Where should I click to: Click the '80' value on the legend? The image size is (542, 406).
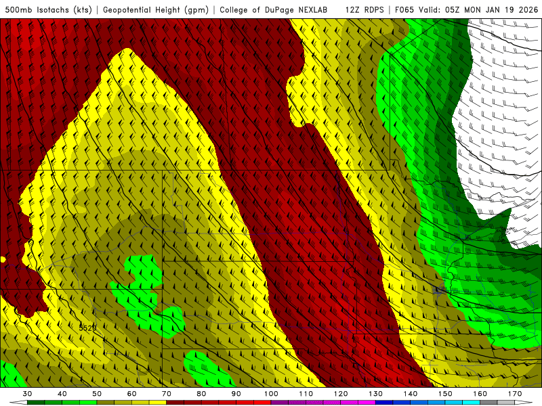201,394
